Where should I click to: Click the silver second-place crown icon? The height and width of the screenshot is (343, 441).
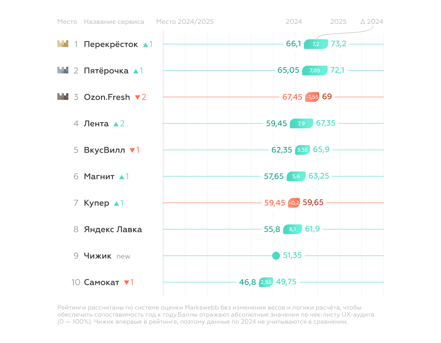[63, 70]
